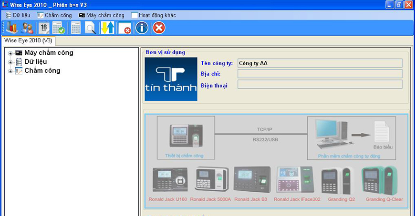Click the yellow and blue arrows icon

click(x=108, y=28)
